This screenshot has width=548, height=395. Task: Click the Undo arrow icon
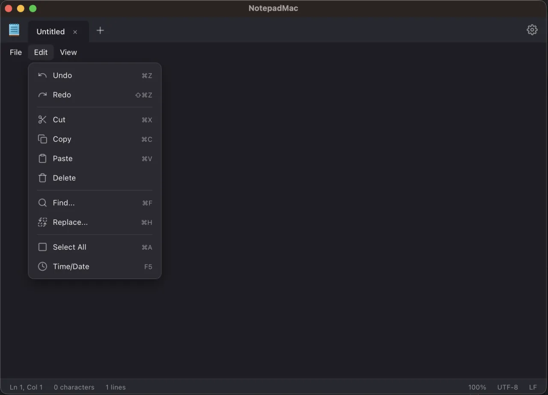(x=42, y=76)
